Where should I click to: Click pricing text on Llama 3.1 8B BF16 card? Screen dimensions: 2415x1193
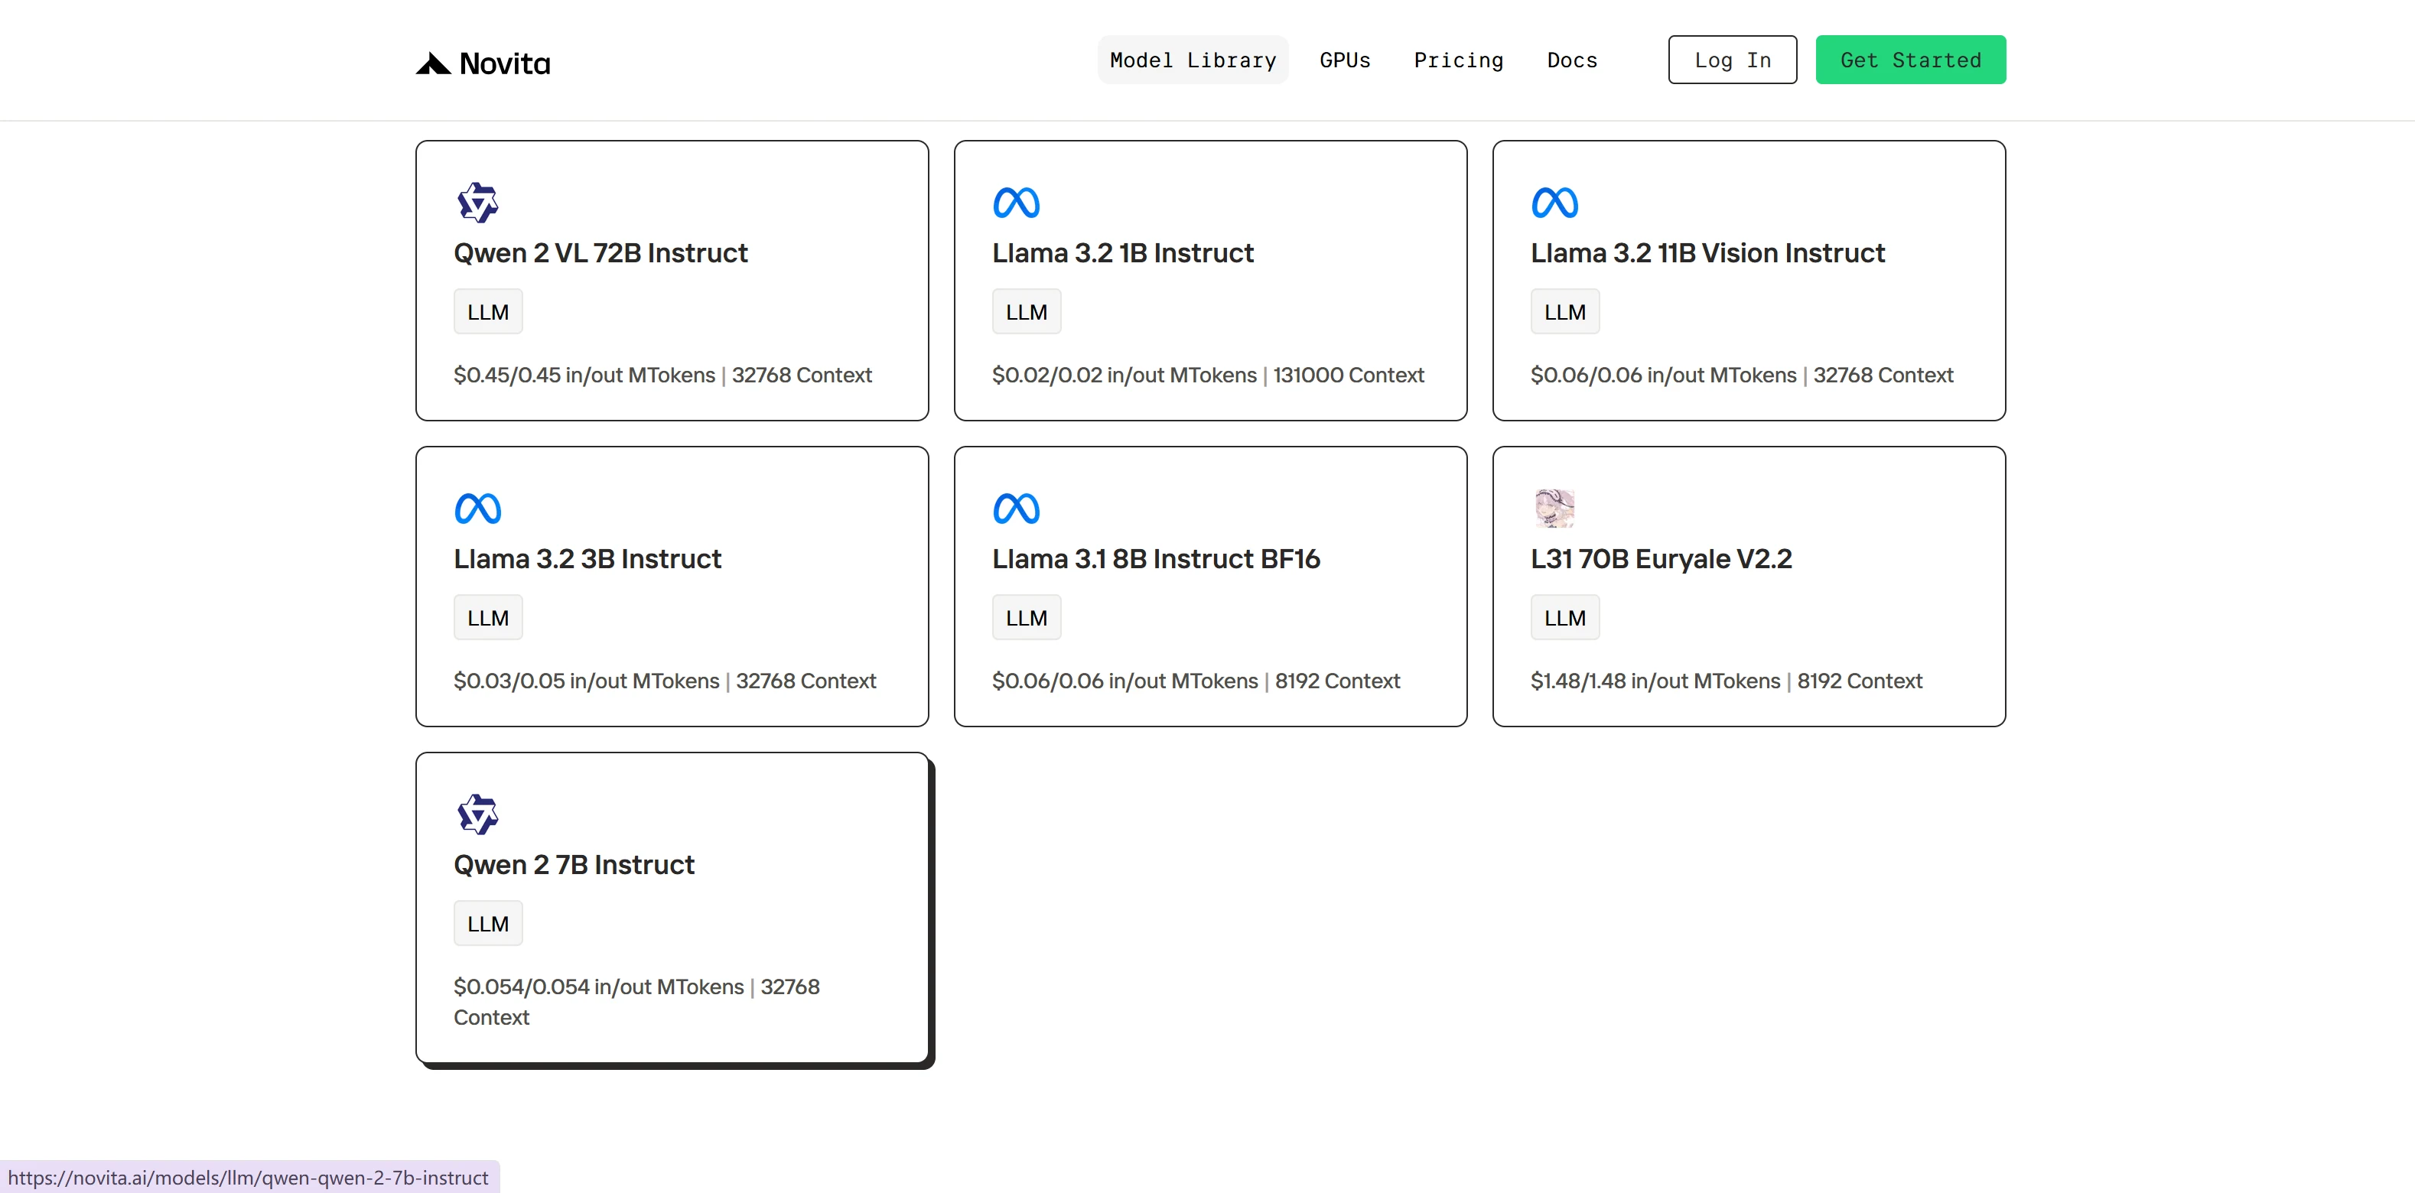(1196, 681)
